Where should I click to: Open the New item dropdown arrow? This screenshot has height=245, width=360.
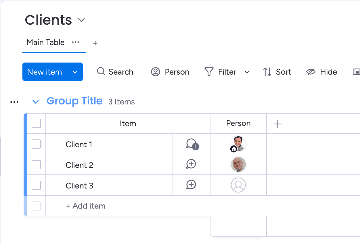(75, 72)
